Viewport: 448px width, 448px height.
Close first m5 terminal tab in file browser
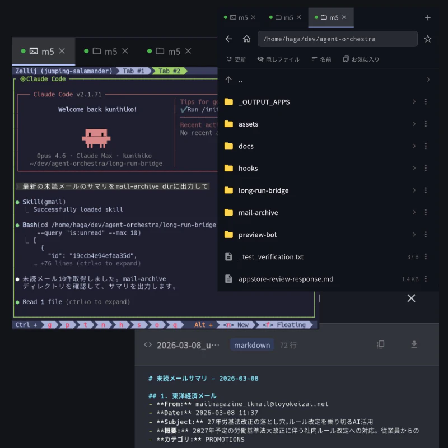pos(254,17)
